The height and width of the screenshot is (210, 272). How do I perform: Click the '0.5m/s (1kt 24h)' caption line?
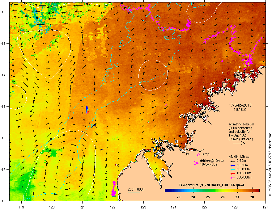(x=240, y=139)
